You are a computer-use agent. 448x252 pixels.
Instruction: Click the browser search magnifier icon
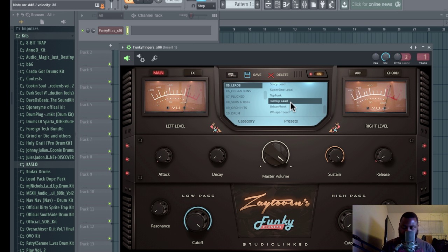[x=27, y=15]
